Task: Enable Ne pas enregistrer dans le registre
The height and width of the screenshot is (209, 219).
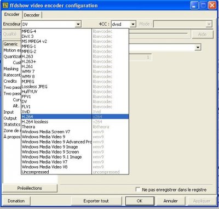Action: (138, 189)
